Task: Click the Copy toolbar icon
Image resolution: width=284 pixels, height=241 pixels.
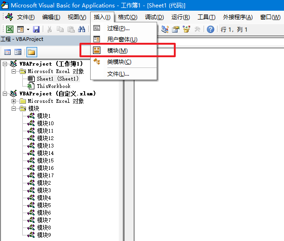Action: click(x=60, y=29)
